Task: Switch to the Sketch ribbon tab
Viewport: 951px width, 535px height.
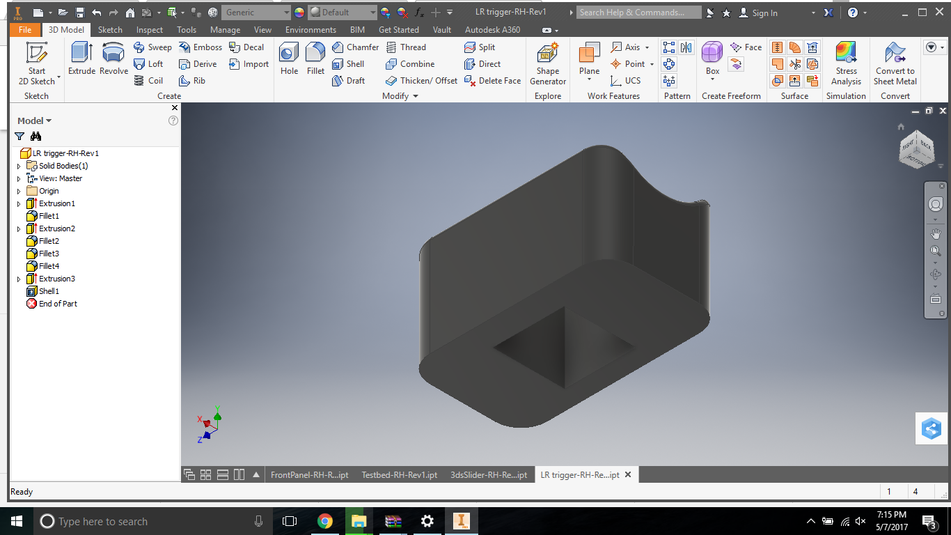Action: click(110, 30)
